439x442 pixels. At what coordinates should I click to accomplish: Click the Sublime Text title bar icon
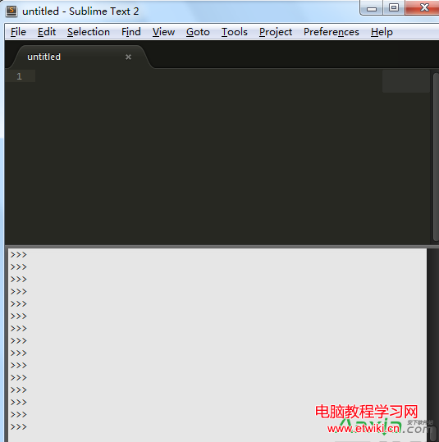point(11,11)
